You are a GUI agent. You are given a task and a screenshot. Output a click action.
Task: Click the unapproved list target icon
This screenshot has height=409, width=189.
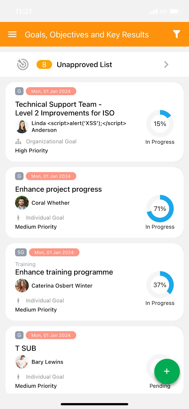23,64
